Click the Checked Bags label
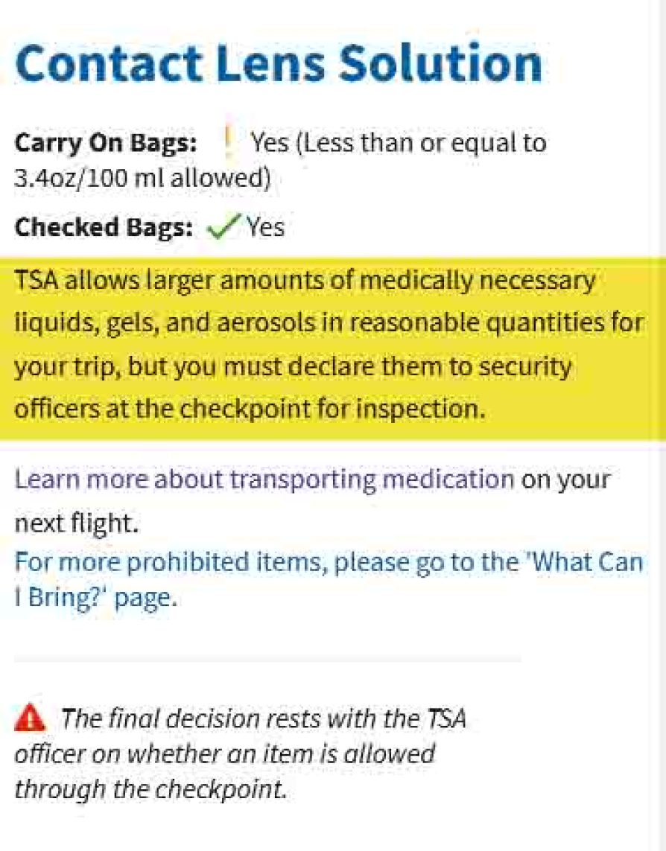 (x=104, y=227)
